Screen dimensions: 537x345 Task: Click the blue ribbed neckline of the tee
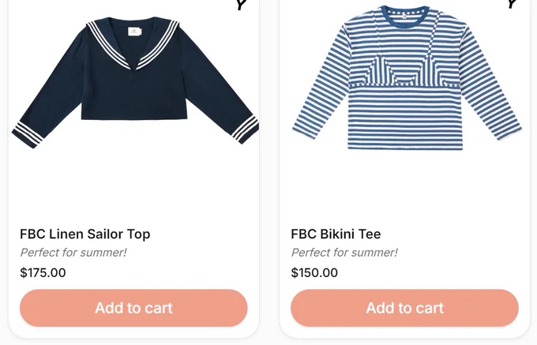(405, 17)
